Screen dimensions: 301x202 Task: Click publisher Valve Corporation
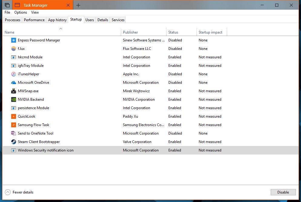coord(137,142)
